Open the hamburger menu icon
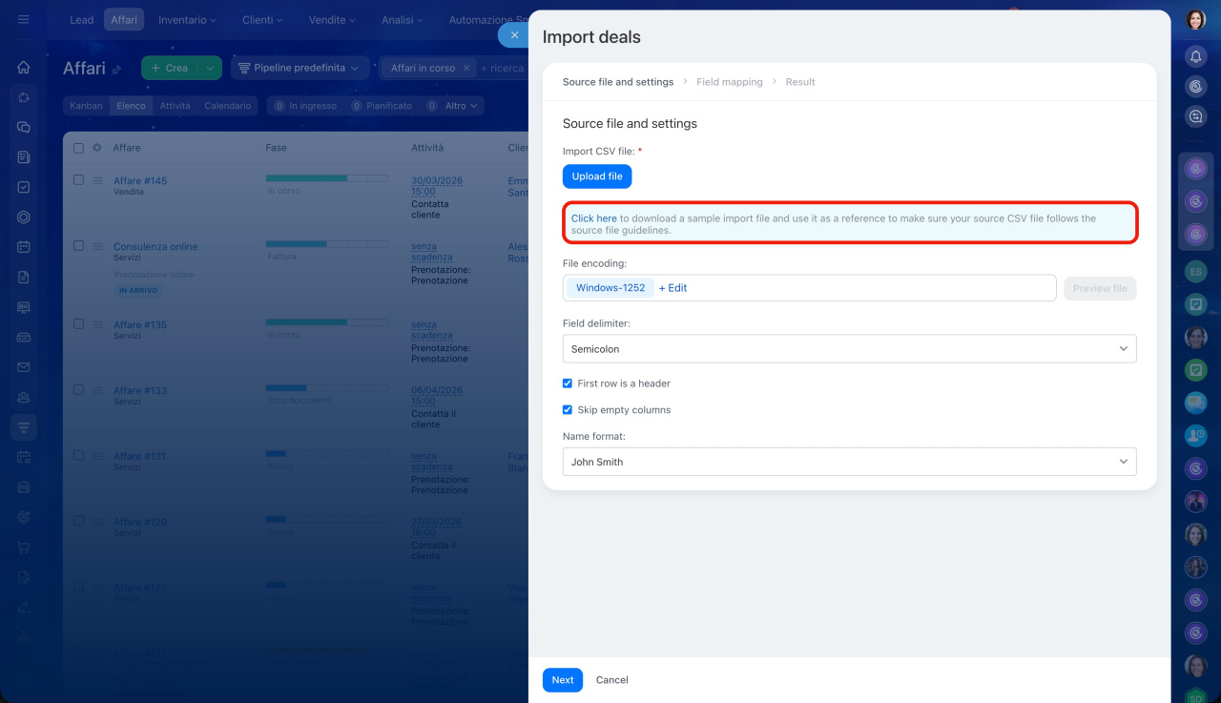The width and height of the screenshot is (1221, 703). point(24,20)
